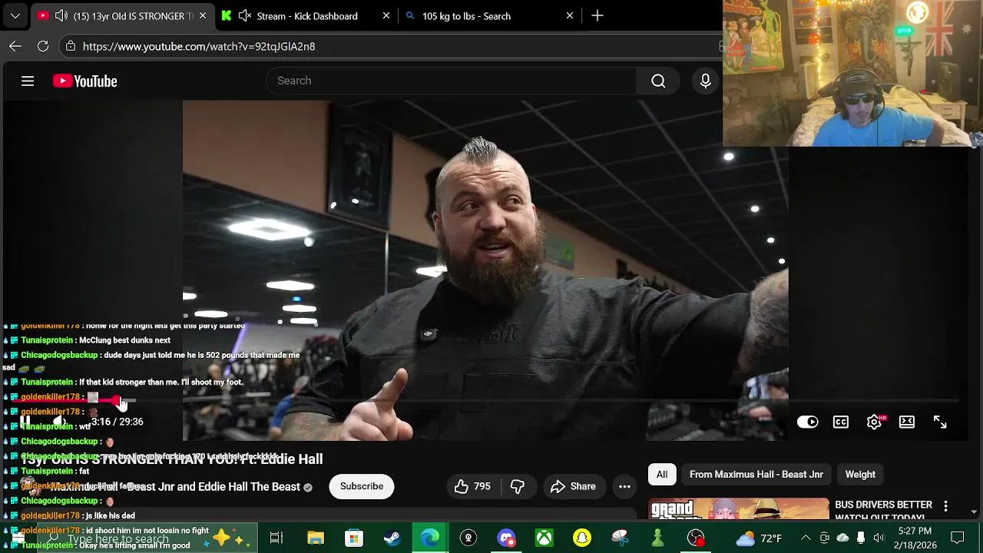Share the video

[x=573, y=486]
